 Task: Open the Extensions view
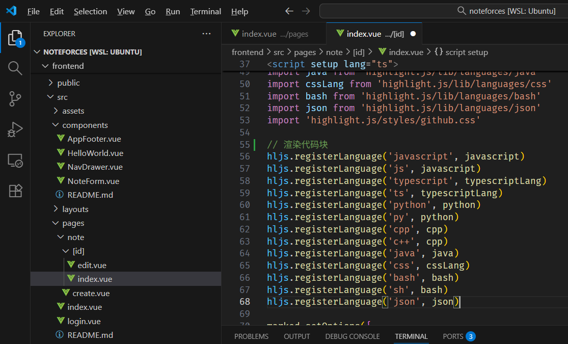[15, 191]
